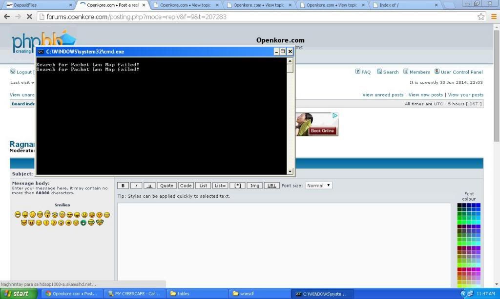The width and height of the screenshot is (500, 299).
Task: Click the cmd.exe title bar icon
Action: click(x=41, y=52)
